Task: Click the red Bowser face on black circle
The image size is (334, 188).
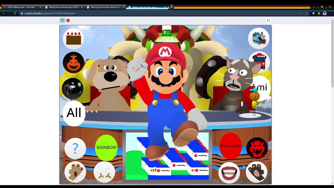Action: (257, 148)
